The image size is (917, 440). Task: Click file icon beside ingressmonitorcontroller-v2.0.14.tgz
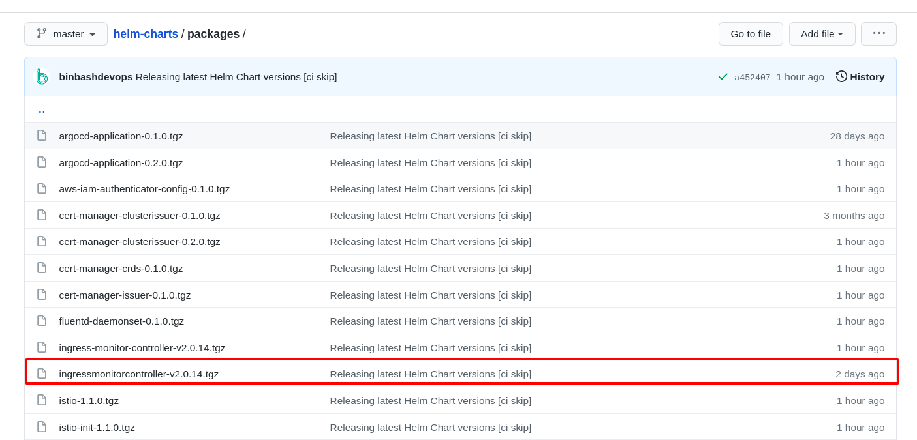(42, 374)
